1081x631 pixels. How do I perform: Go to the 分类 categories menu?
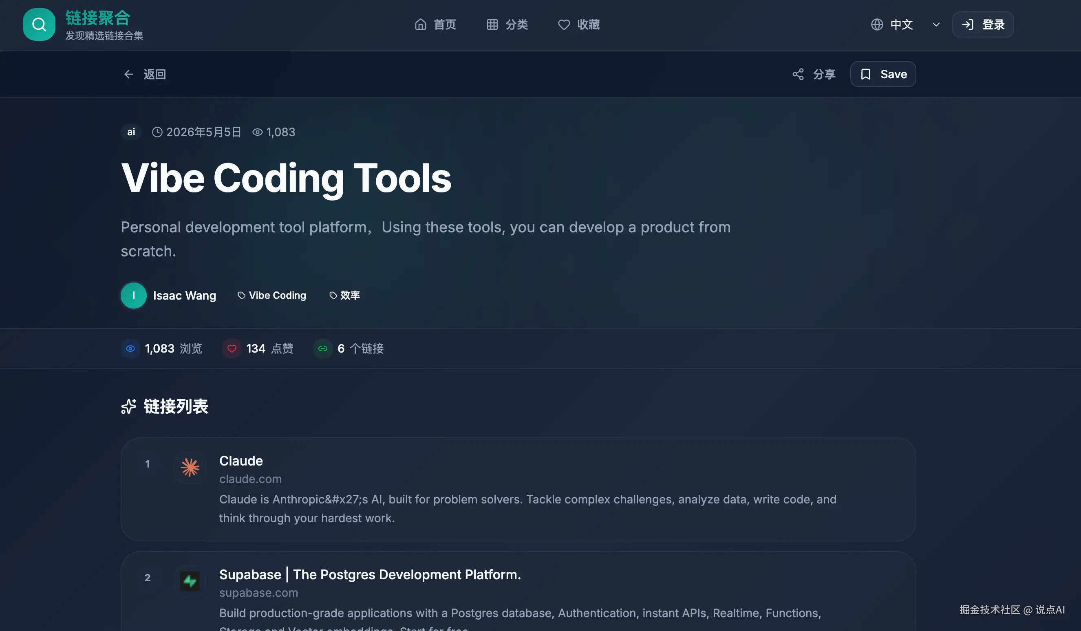(x=507, y=24)
